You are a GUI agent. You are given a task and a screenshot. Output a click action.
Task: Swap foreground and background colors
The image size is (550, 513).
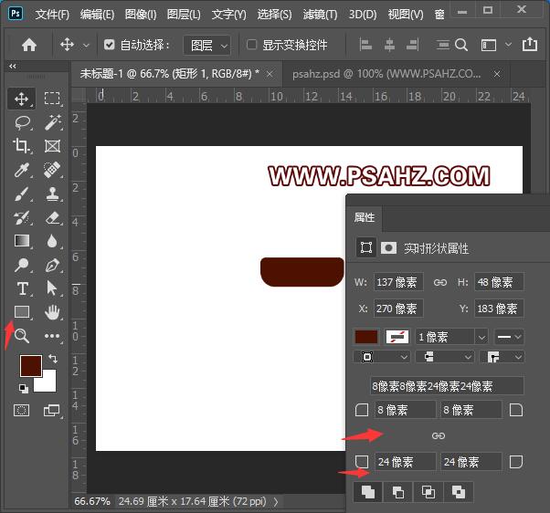coord(53,359)
